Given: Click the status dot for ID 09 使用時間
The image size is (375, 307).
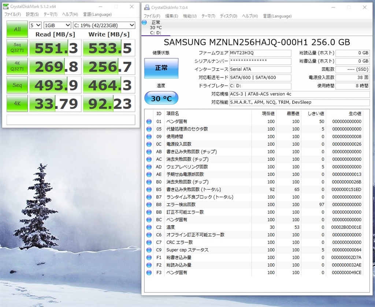Looking at the screenshot, I should pyautogui.click(x=149, y=137).
